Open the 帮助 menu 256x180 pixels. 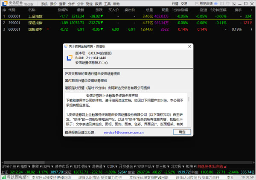(116, 4)
